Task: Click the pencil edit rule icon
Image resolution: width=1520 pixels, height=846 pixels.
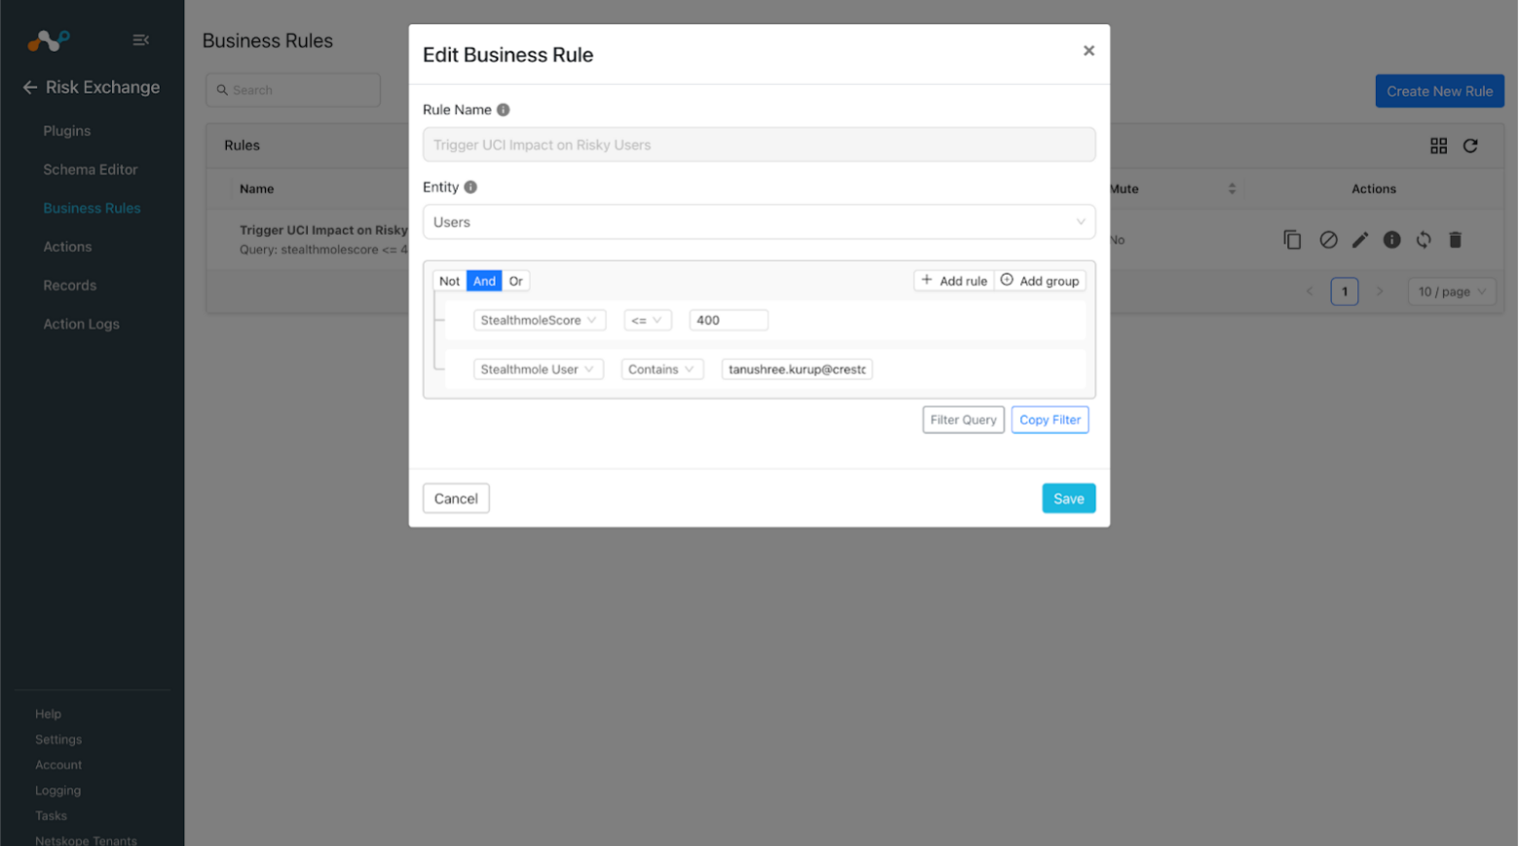Action: [x=1360, y=239]
